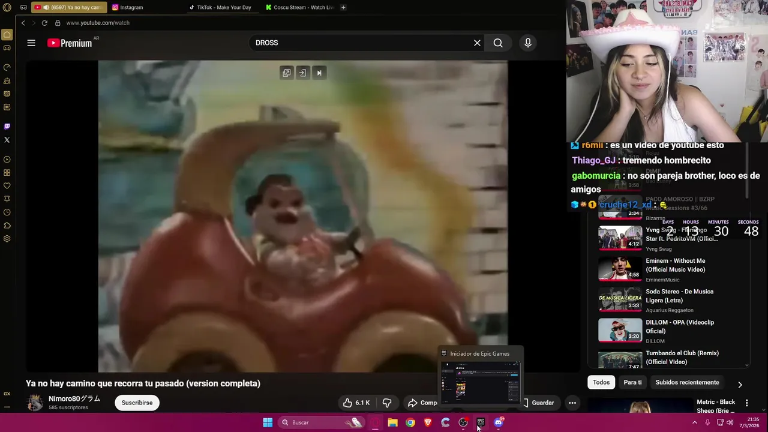Share the video with Compartir button

tap(422, 403)
